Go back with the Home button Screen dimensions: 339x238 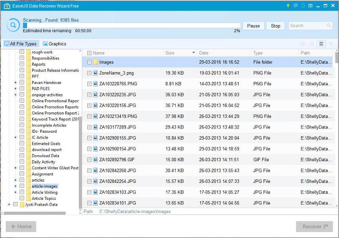[x=21, y=227]
